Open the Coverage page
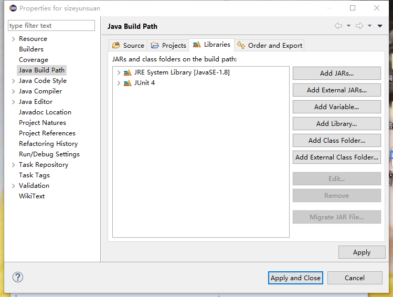393x297 pixels. (x=34, y=60)
